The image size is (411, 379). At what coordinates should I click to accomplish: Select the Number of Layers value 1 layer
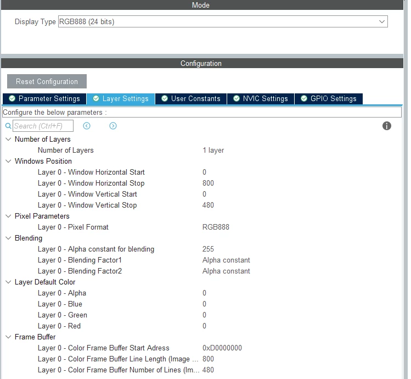point(213,150)
